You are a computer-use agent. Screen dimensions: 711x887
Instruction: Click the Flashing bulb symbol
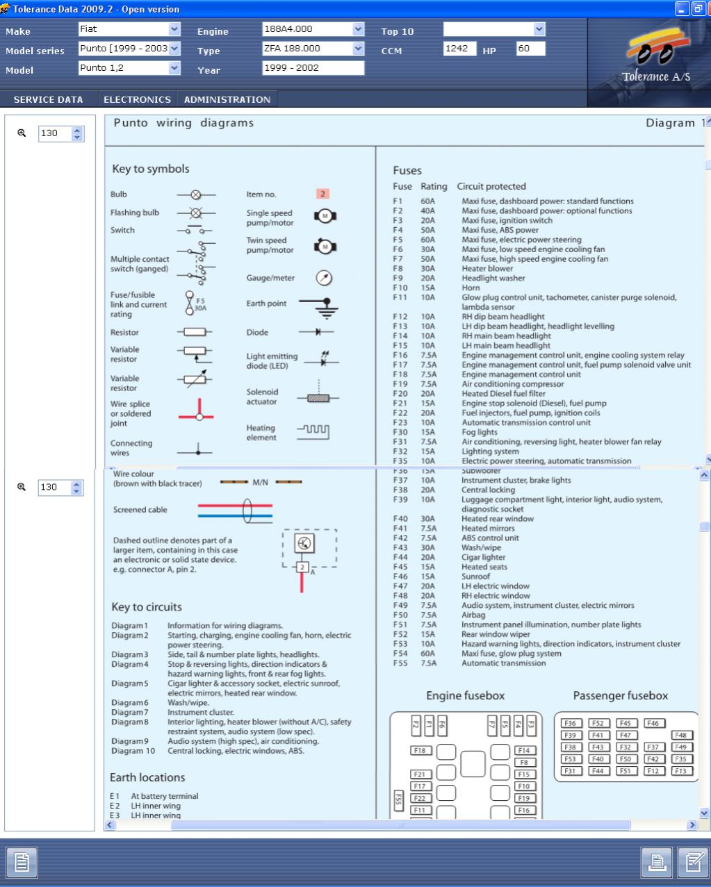[x=196, y=213]
